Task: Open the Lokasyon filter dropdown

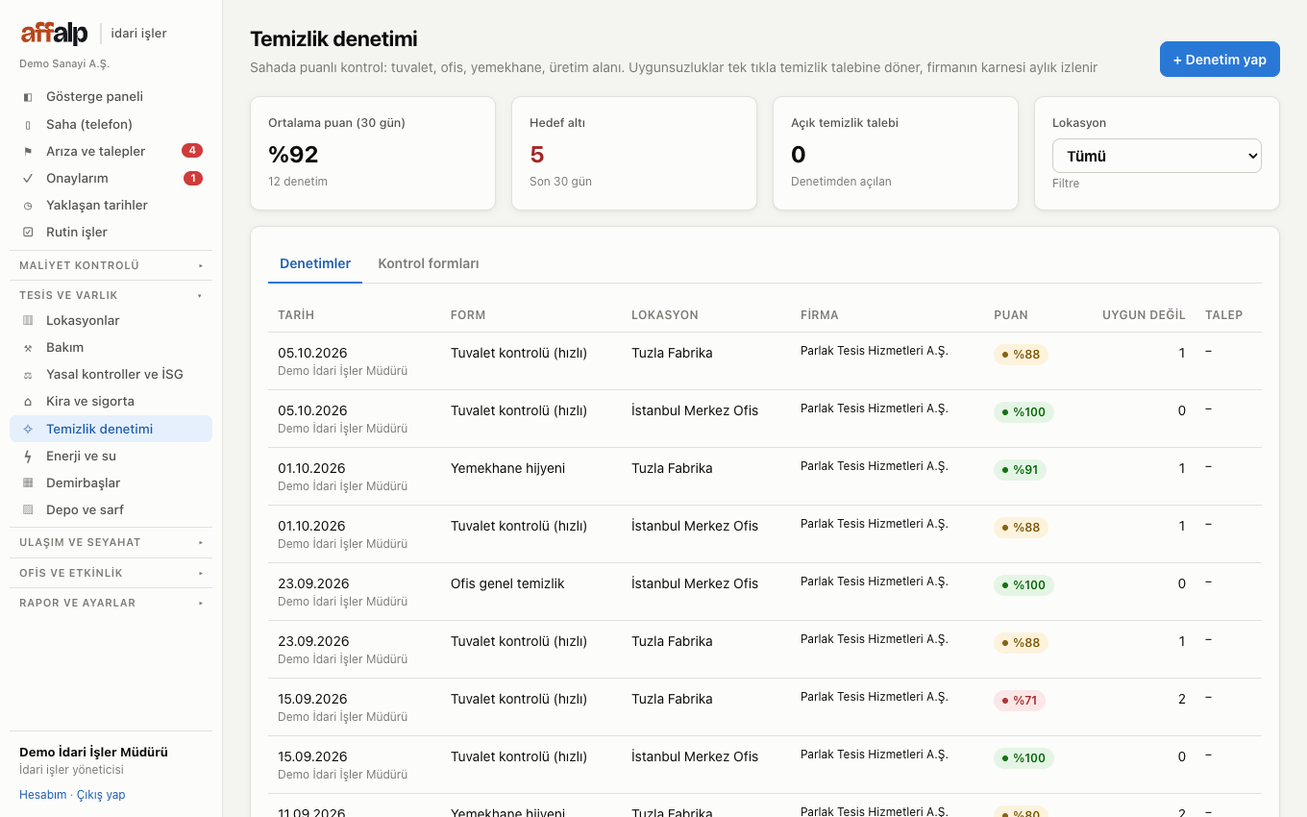Action: [x=1157, y=156]
